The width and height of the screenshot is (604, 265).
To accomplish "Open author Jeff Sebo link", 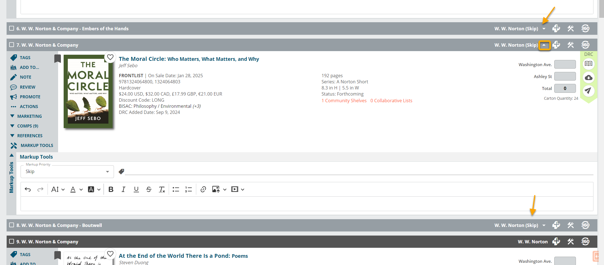I will coord(128,66).
